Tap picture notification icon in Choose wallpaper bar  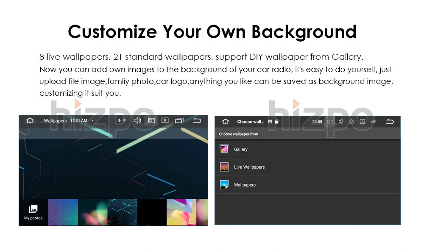[x=270, y=122]
